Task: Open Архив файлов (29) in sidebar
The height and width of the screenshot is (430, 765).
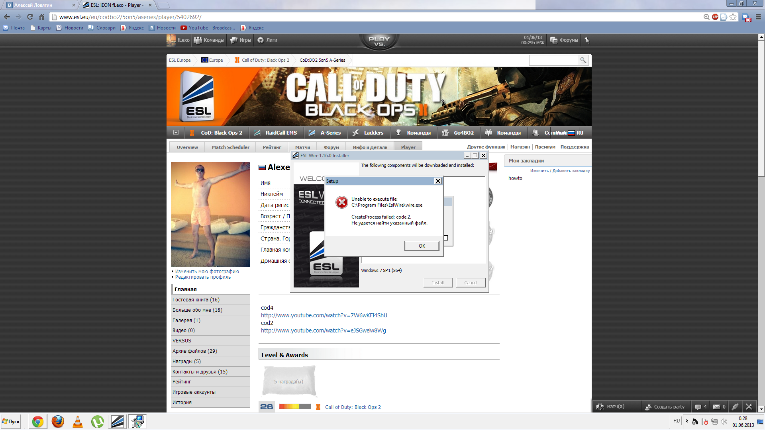Action: (210, 351)
